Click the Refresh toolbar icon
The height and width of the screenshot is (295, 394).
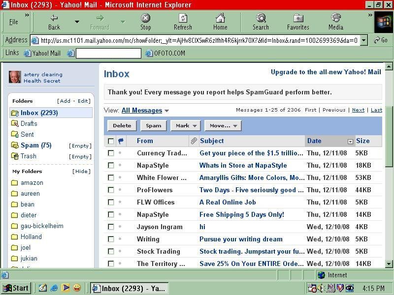[183, 21]
